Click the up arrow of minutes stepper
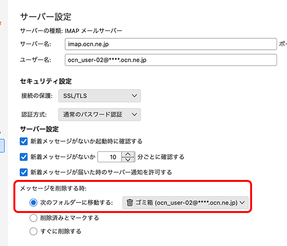This screenshot has height=246, width=287. (x=128, y=154)
